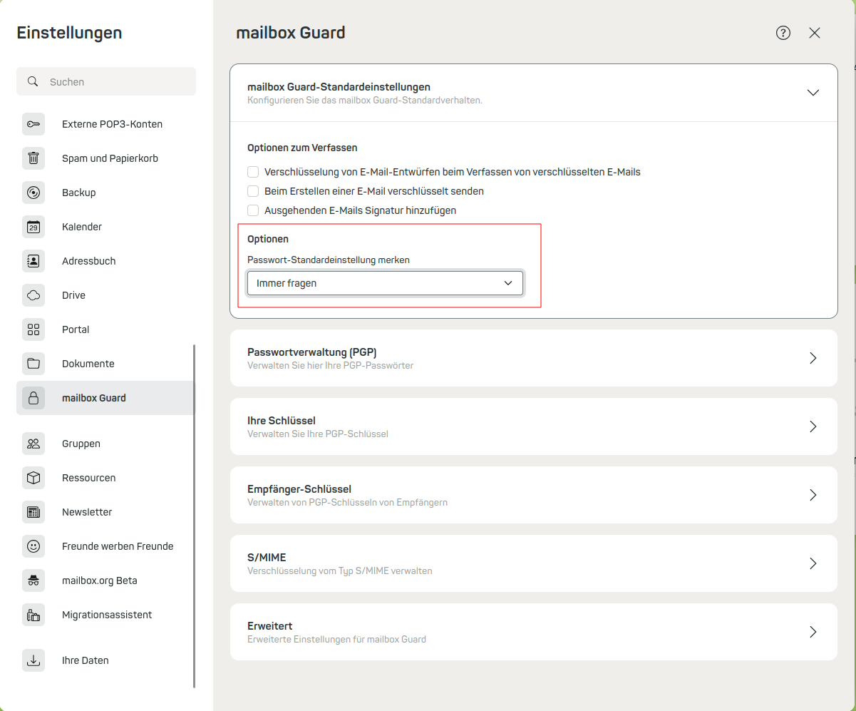
Task: Click the Passwort-Standardeinstellung merken label
Action: click(x=329, y=260)
